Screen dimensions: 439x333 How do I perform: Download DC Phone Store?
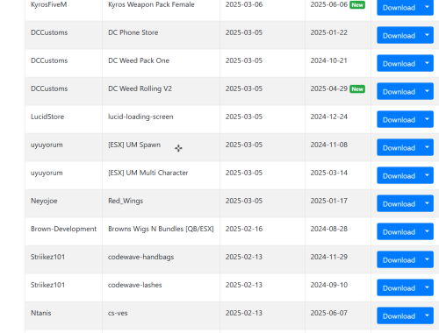[x=399, y=35]
